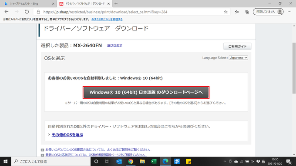Open the Windows Start menu
This screenshot has width=296, height=166.
[6, 161]
